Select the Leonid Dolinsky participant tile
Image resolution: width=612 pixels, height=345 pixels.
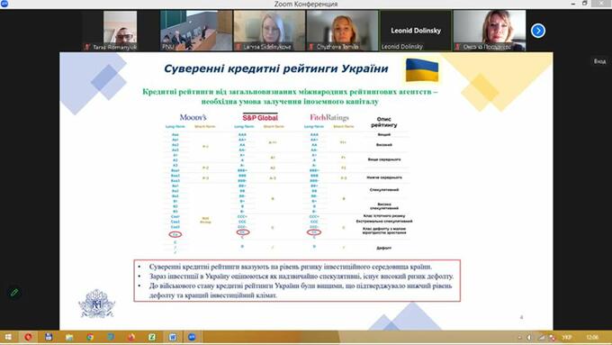[x=416, y=31]
